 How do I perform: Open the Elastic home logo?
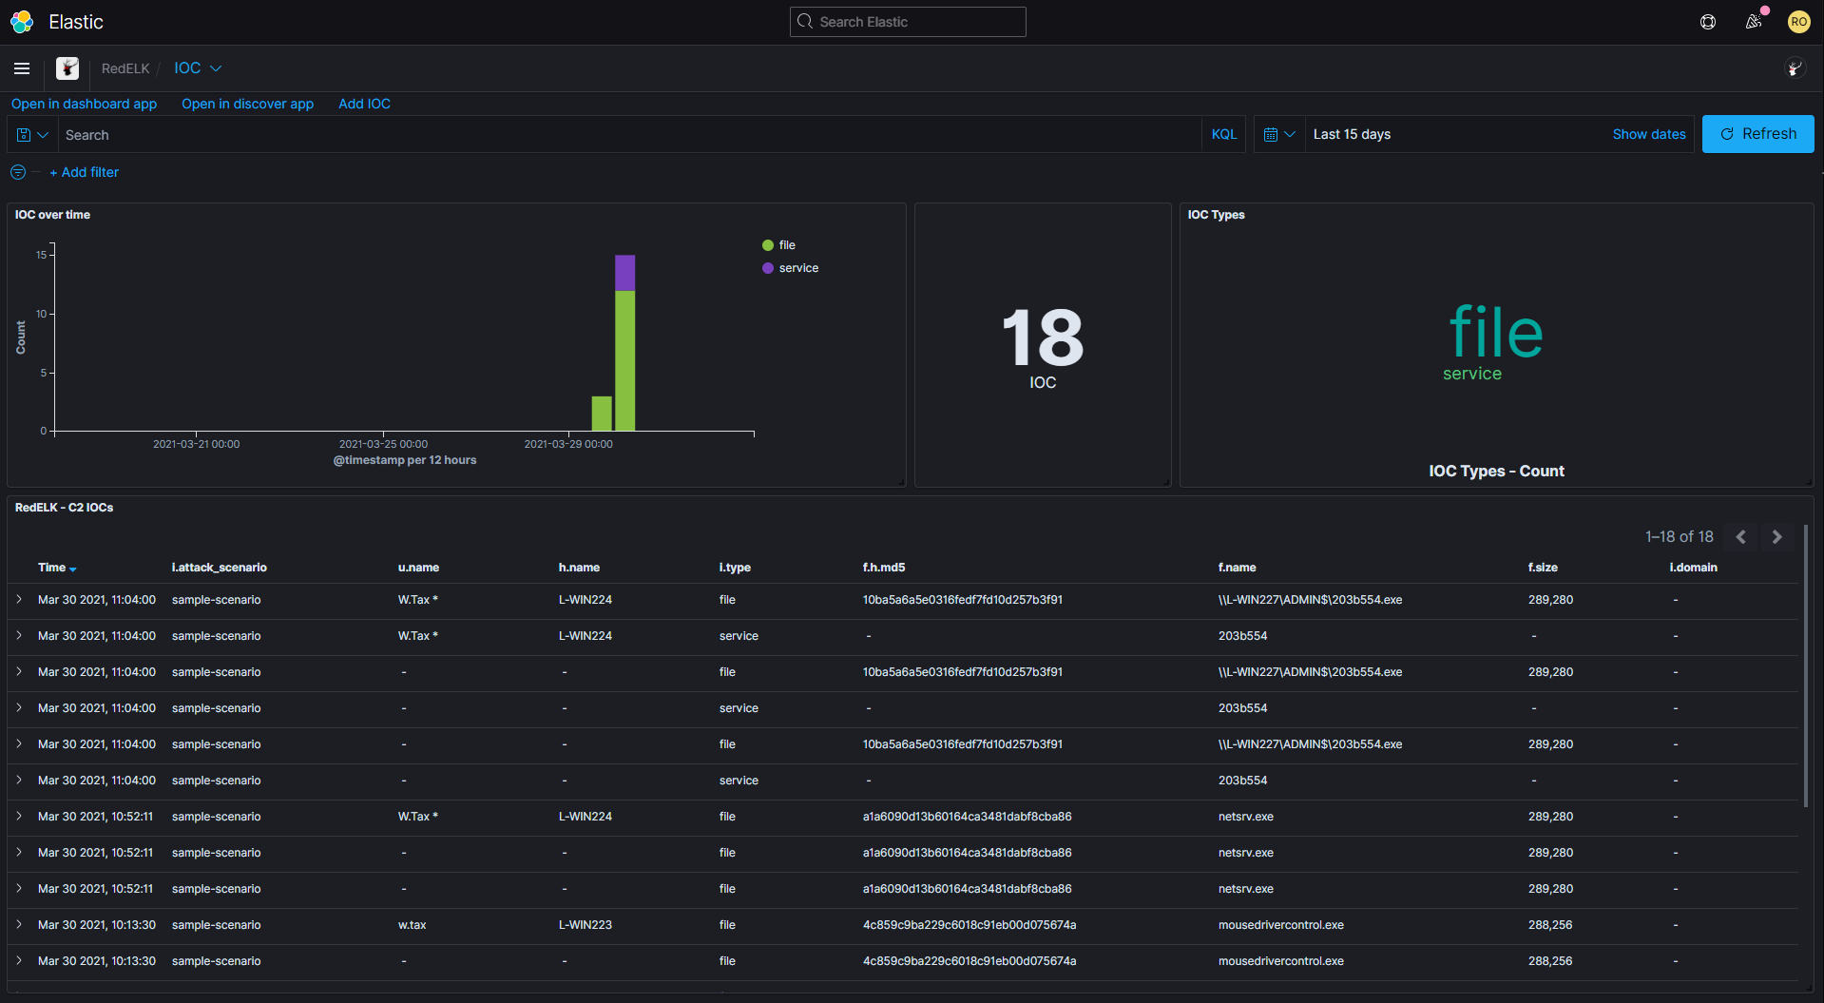coord(22,22)
